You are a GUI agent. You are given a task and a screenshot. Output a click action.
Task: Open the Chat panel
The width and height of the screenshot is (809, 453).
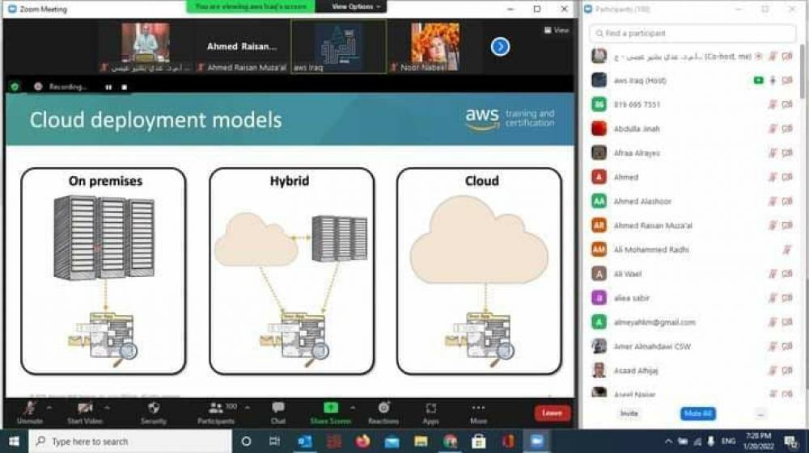point(278,408)
